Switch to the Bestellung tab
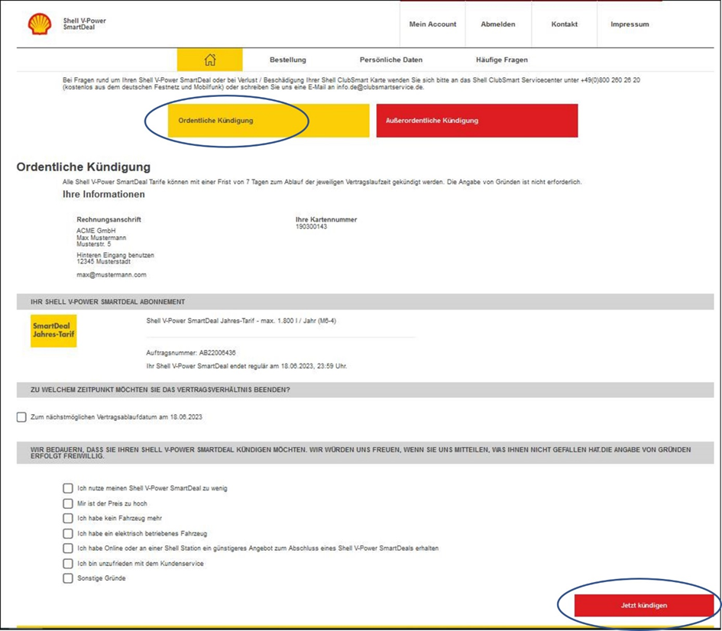 pos(287,60)
